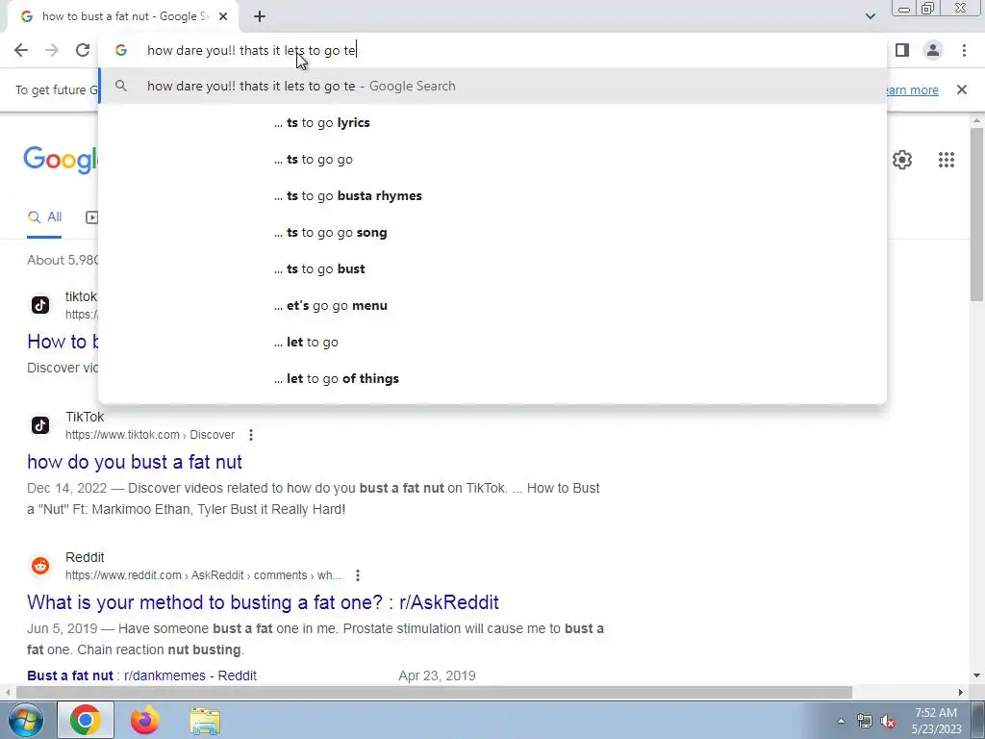Select suggestion 'ts to go go song'
Screen dimensions: 985x739
pyautogui.click(x=492, y=233)
